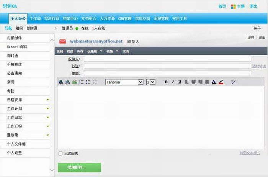Enable the 已读回执 read receipt checkbox

pos(60,153)
